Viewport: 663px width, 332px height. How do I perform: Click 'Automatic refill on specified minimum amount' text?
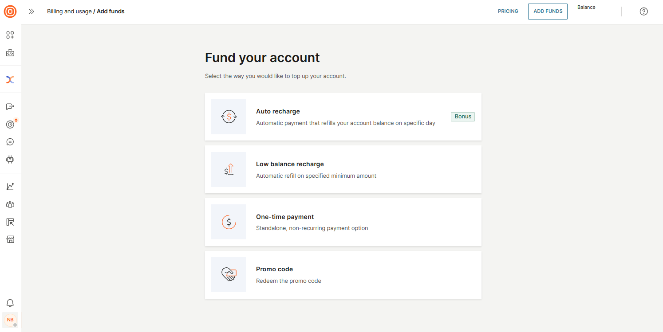point(316,176)
